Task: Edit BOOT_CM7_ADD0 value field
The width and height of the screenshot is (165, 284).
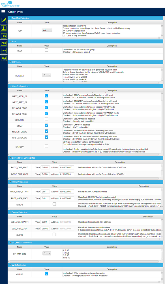Action: pos(45,167)
